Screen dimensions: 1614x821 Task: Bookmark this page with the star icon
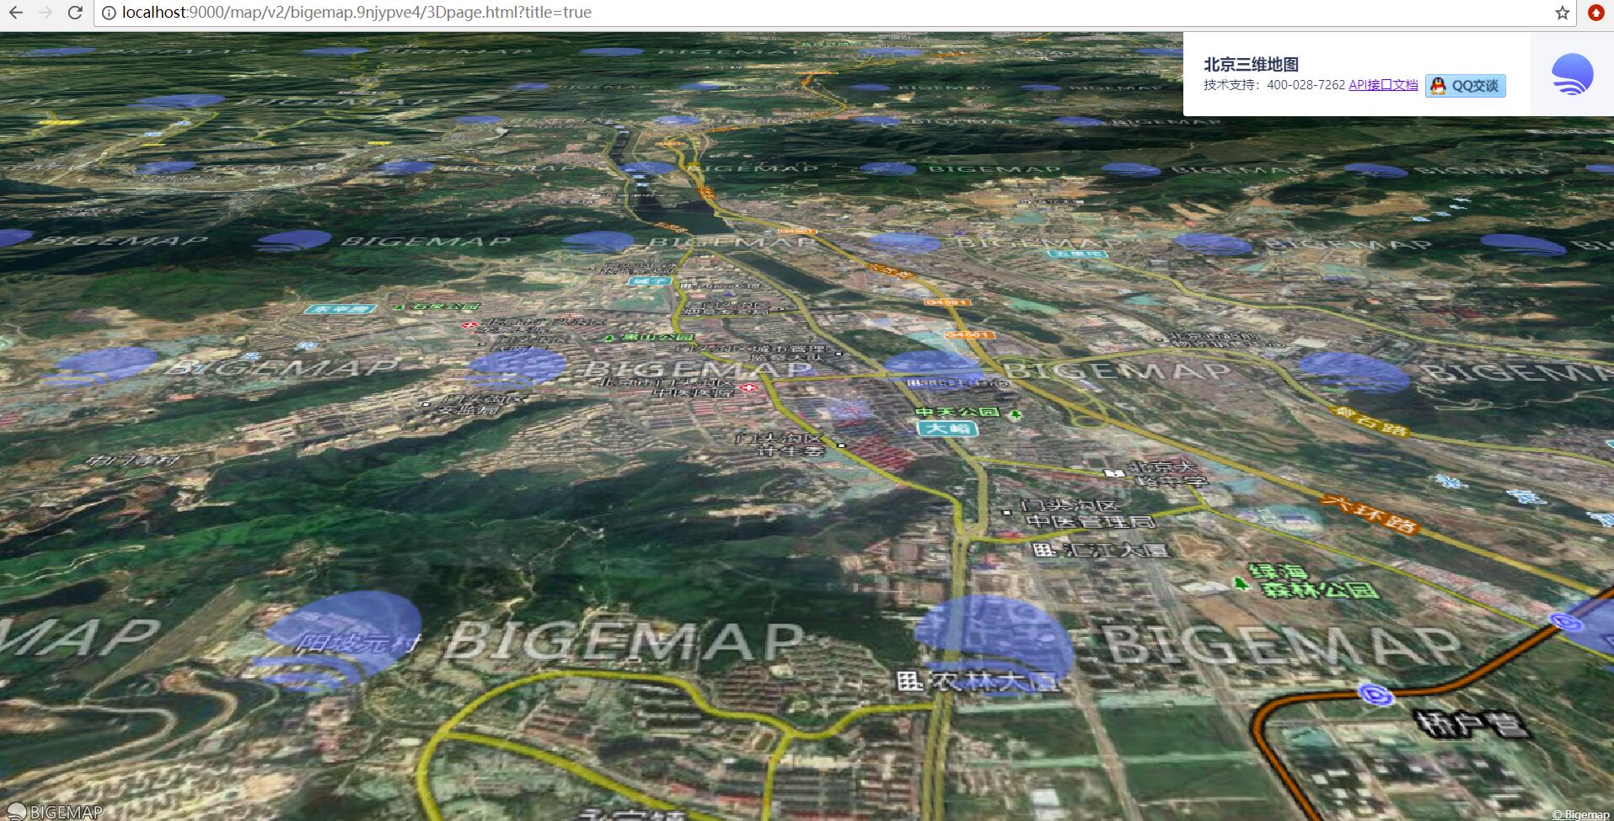tap(1563, 13)
